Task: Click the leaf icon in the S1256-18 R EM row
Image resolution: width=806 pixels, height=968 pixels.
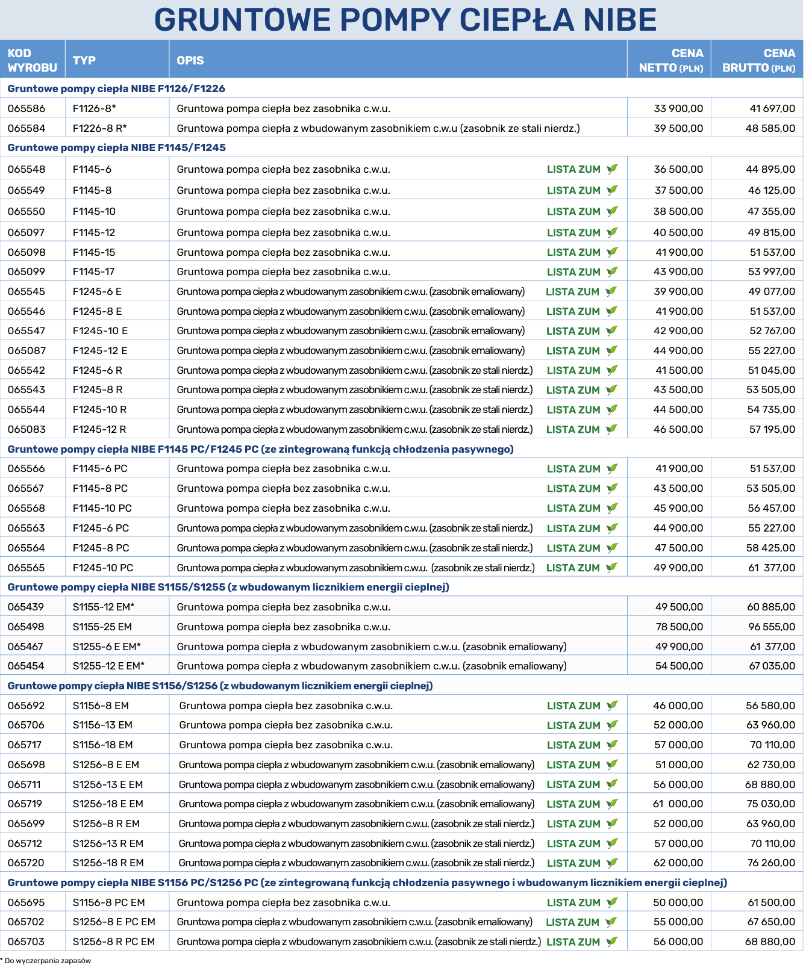Action: 612,863
